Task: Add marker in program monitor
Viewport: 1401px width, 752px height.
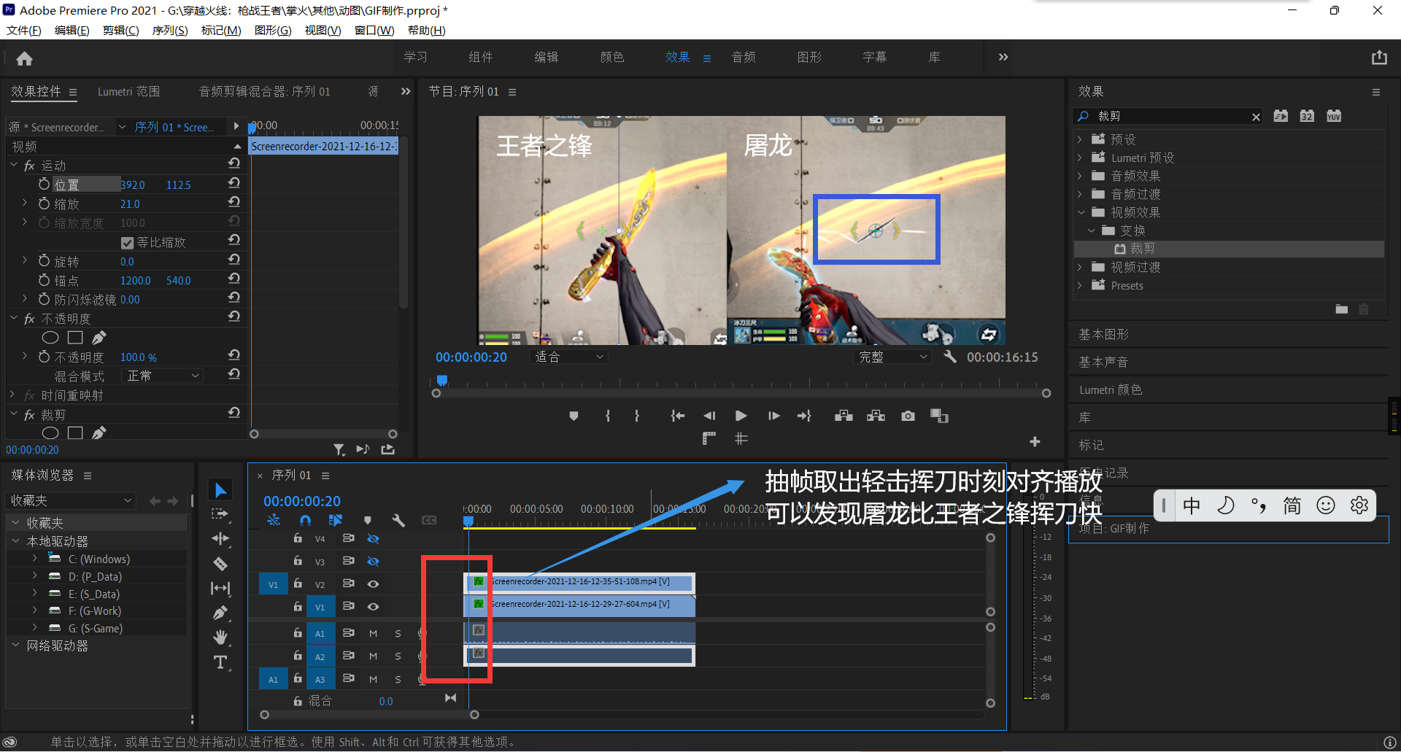Action: point(574,416)
